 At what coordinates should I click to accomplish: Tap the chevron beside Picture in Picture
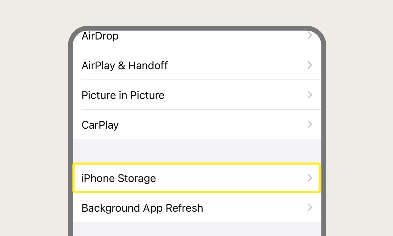pyautogui.click(x=310, y=95)
